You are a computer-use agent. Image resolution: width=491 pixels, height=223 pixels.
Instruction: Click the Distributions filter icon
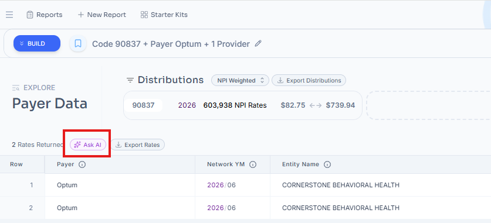coord(130,80)
